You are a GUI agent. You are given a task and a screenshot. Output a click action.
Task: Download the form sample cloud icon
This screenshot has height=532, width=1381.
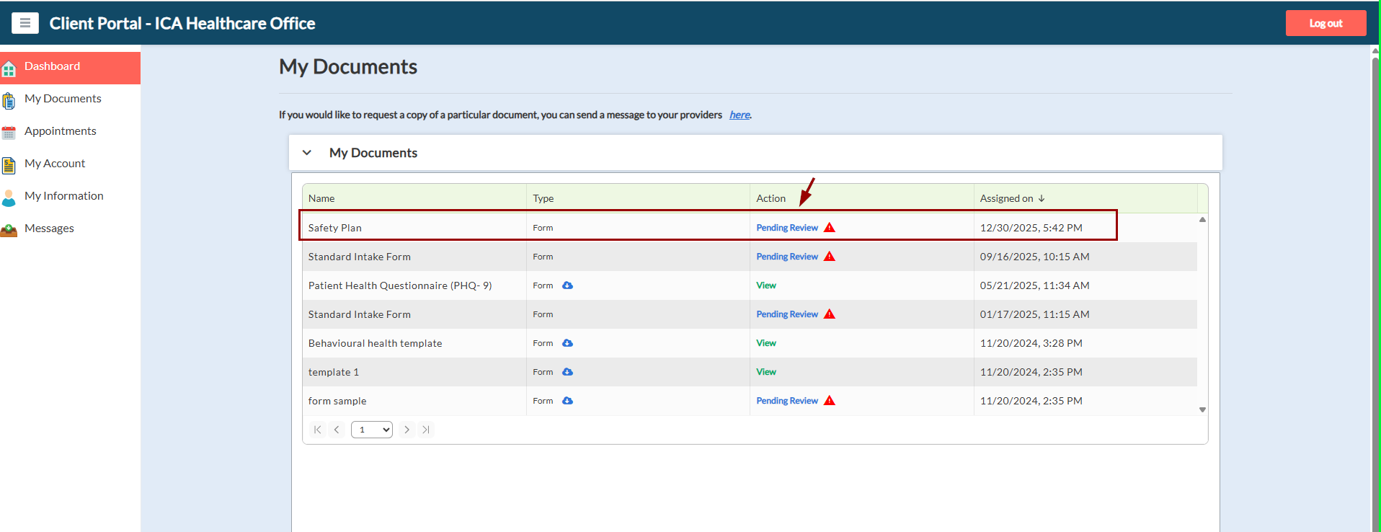(567, 401)
